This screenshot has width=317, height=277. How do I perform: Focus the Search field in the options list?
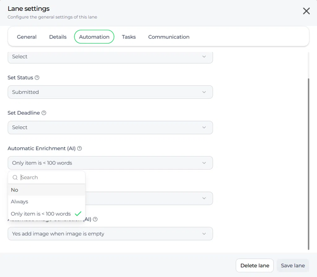point(46,177)
